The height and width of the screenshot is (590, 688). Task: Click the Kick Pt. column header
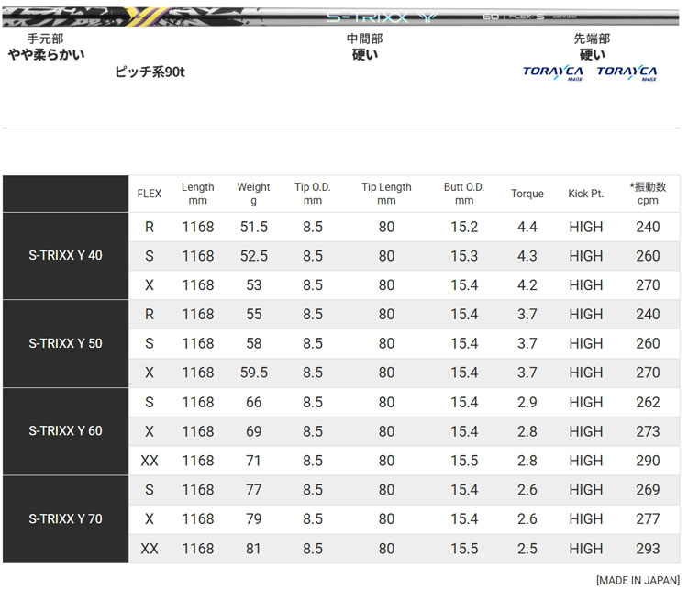coord(586,194)
